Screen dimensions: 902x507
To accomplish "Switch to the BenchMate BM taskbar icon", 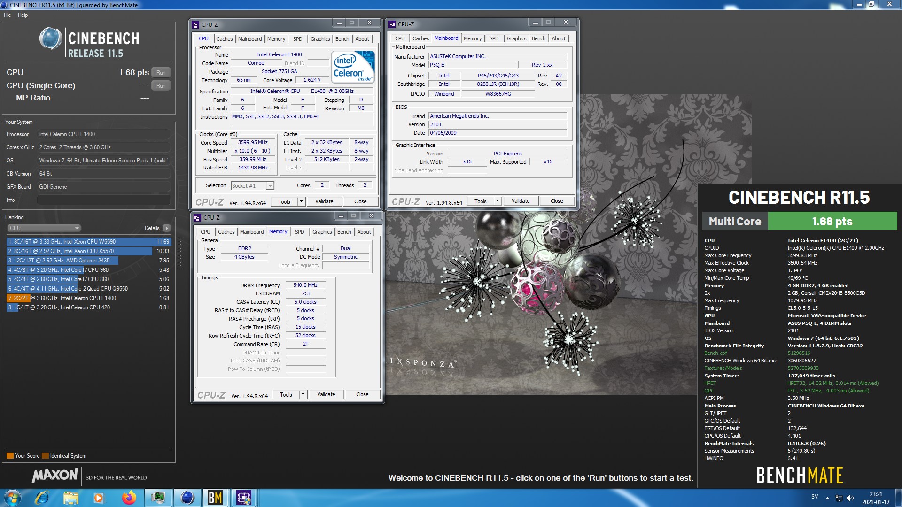I will 215,498.
